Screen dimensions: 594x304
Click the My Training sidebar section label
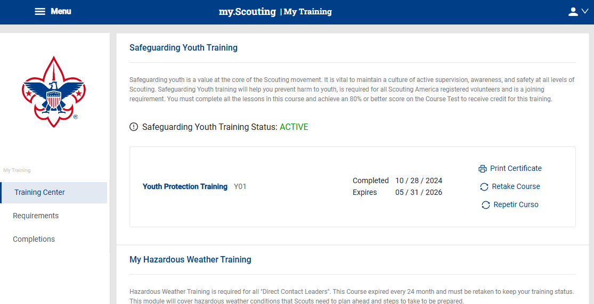click(x=17, y=170)
